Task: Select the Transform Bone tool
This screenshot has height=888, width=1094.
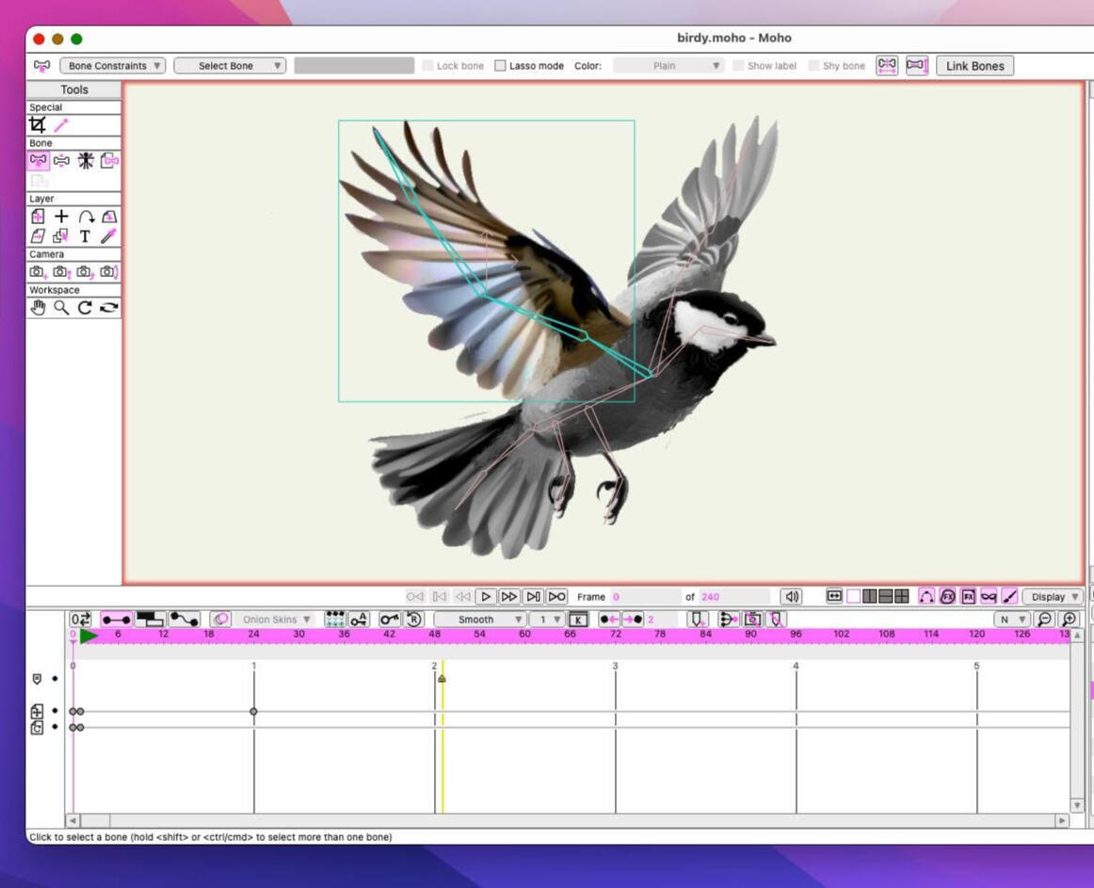Action: [x=61, y=161]
